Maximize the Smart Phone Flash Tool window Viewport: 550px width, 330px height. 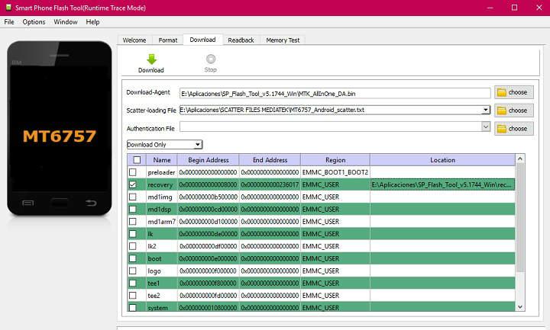tap(514, 8)
